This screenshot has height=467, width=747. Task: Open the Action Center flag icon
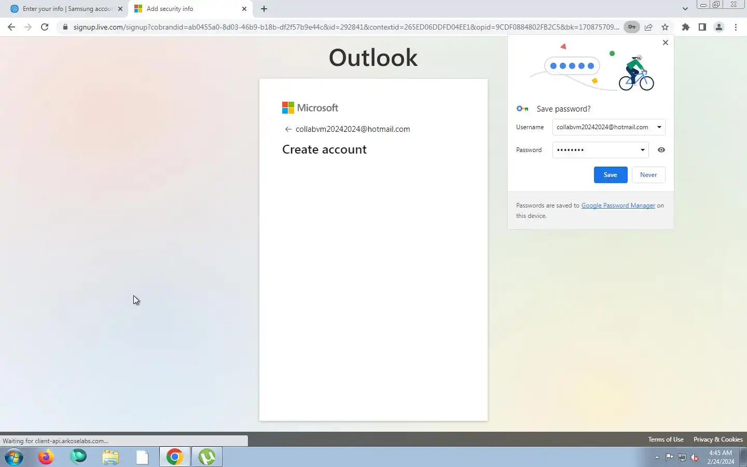click(x=670, y=457)
